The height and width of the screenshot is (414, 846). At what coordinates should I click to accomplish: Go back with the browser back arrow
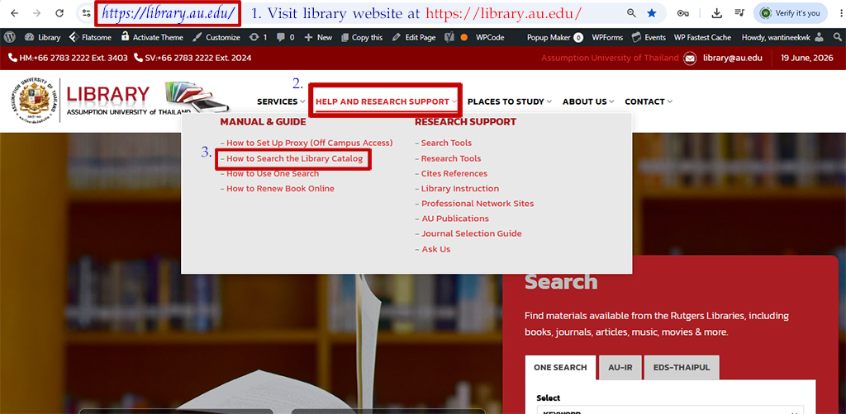[15, 13]
